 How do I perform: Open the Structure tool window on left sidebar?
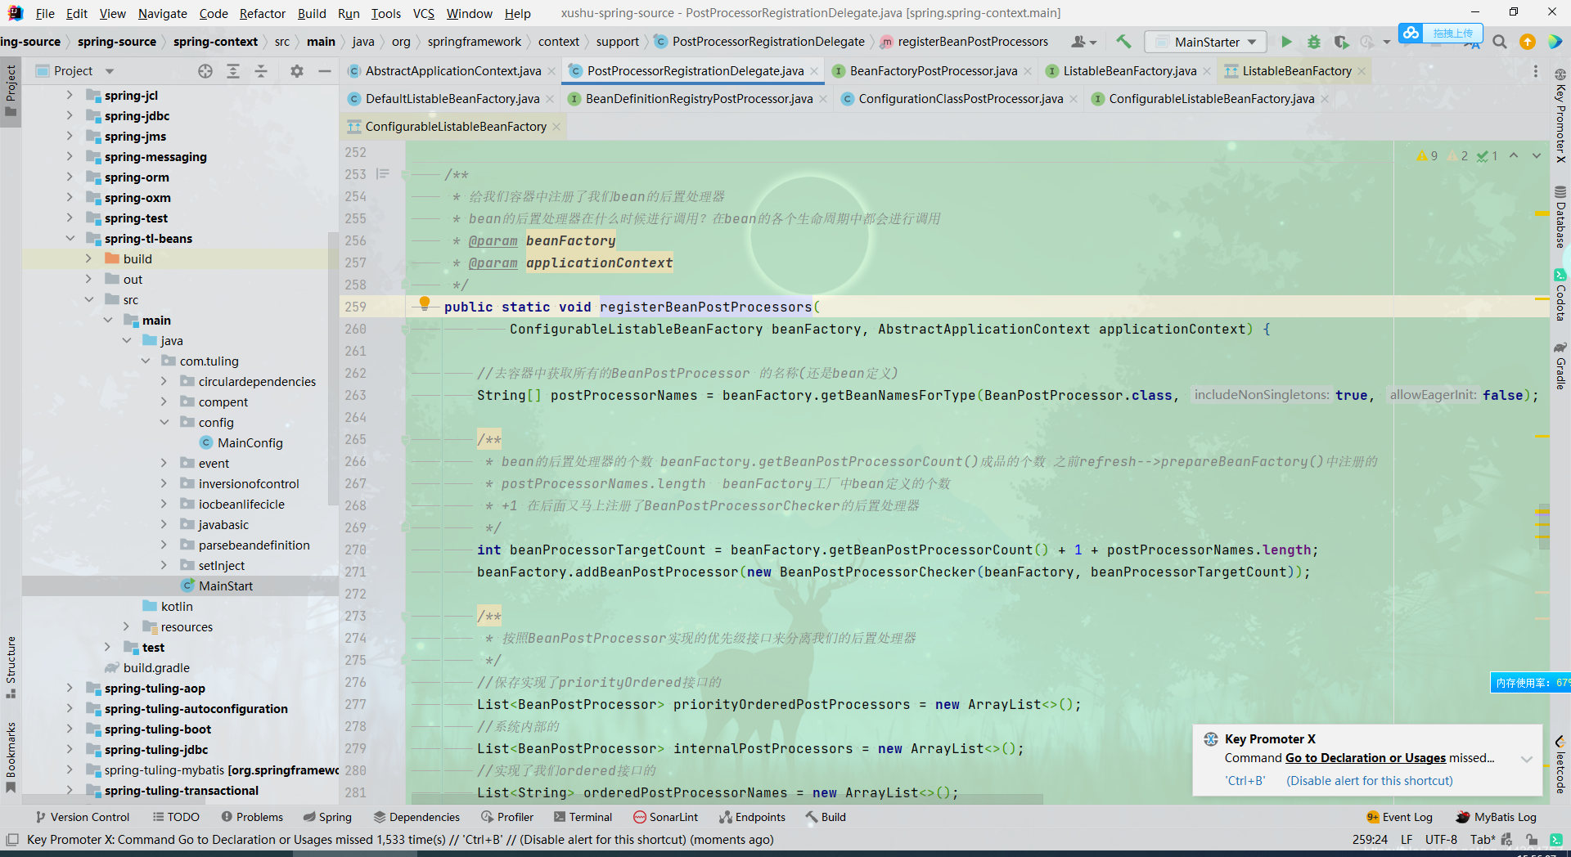11,666
